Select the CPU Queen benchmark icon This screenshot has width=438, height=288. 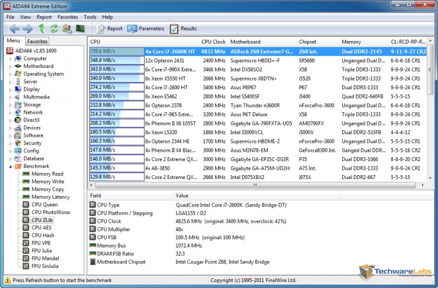click(x=26, y=204)
